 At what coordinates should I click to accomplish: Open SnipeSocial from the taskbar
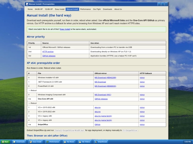(x=101, y=142)
